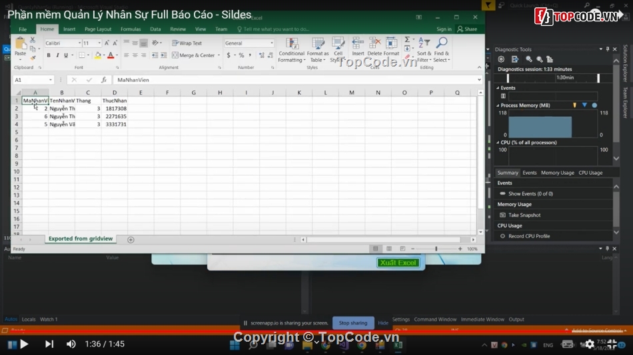Collapse the Events graph section
This screenshot has height=355, width=633.
(498, 88)
